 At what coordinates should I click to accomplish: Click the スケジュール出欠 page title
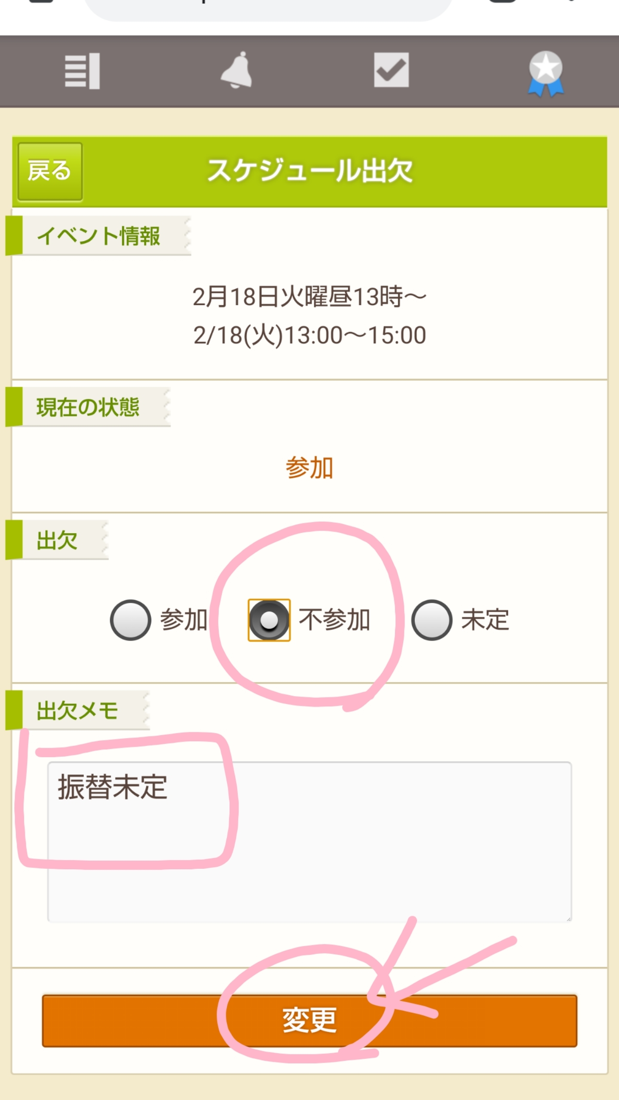click(309, 171)
